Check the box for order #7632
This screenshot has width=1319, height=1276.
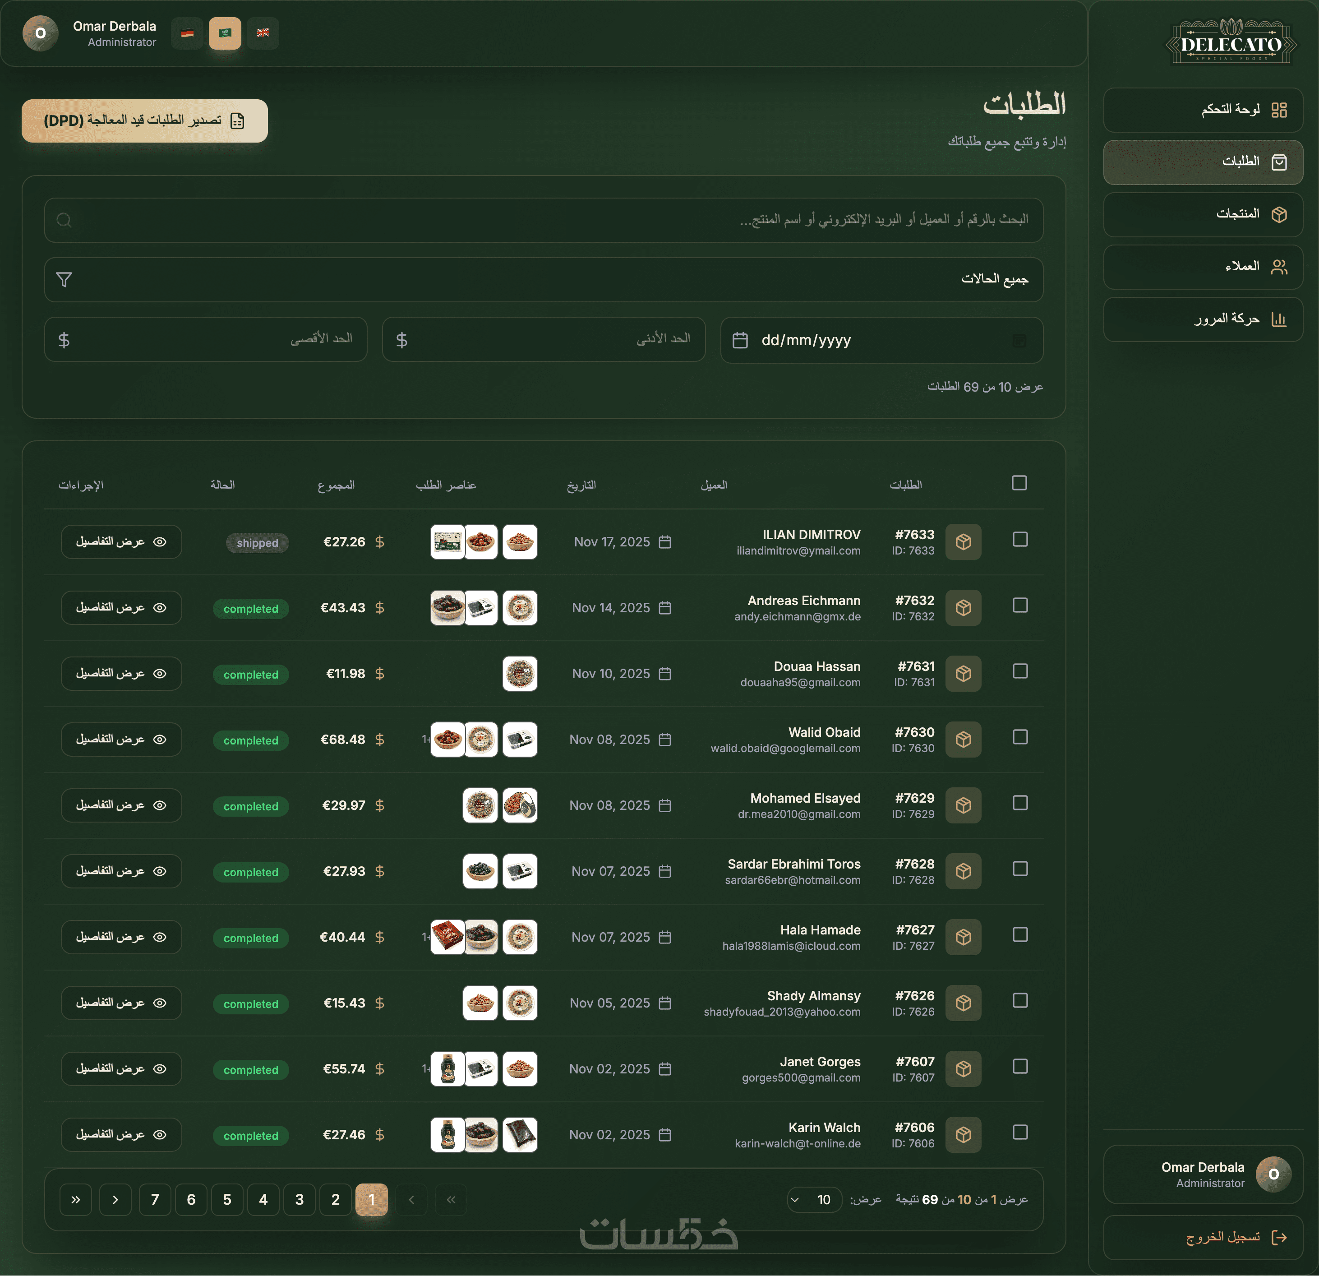pyautogui.click(x=1019, y=605)
